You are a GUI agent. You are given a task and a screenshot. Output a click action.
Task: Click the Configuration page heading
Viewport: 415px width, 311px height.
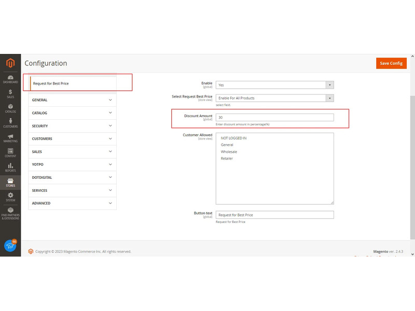coord(46,63)
